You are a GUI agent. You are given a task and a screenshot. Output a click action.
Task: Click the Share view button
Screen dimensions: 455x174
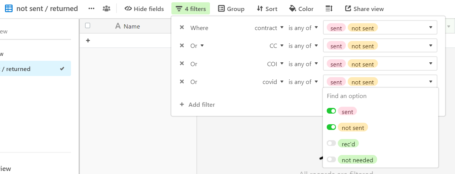[364, 9]
